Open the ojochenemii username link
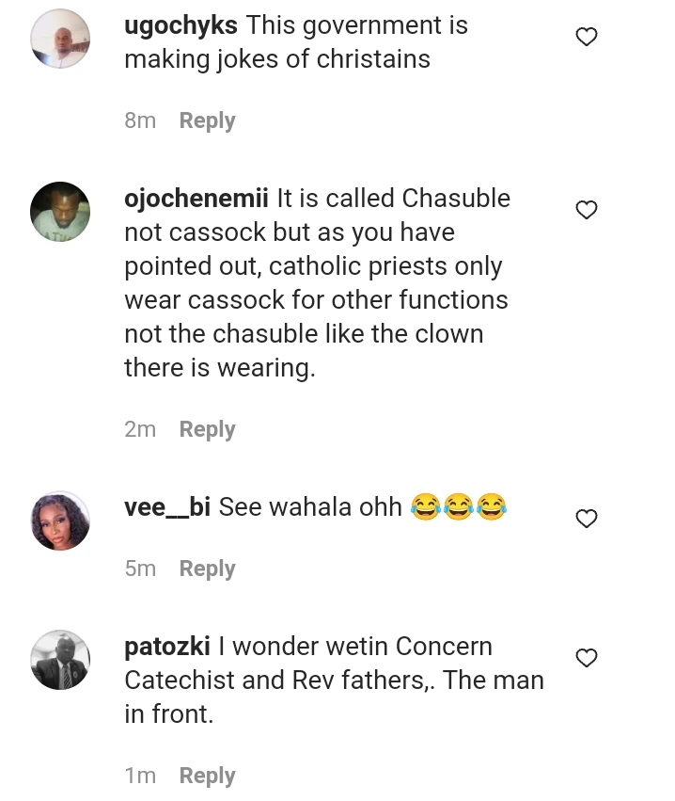 tap(196, 199)
